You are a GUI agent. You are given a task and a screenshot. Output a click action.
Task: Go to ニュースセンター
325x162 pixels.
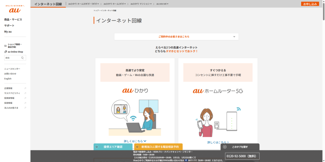pos(12,69)
